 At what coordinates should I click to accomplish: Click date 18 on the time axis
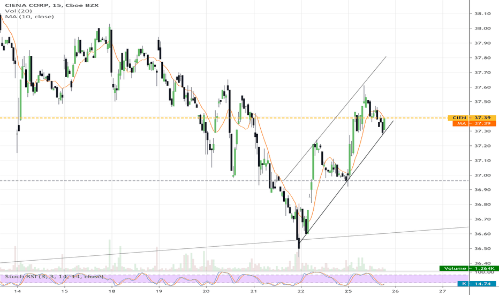(112, 291)
